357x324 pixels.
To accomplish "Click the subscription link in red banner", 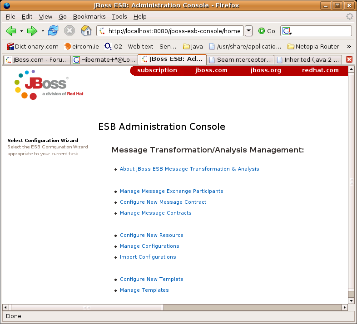I will pos(157,70).
